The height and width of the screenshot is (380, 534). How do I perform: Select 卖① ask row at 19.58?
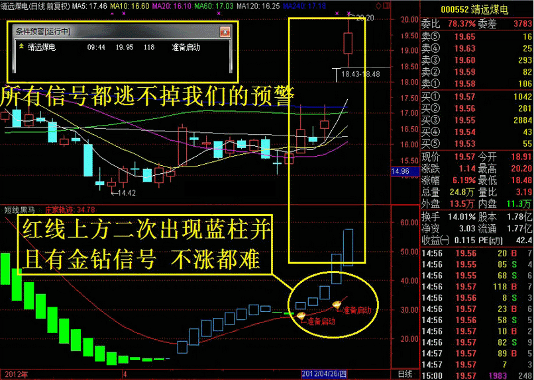coord(477,83)
